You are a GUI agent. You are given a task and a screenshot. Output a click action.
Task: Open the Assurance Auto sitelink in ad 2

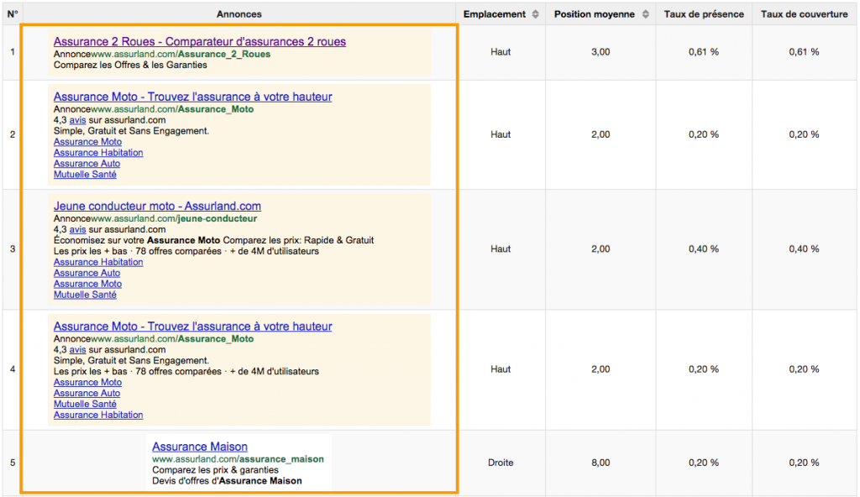(87, 164)
